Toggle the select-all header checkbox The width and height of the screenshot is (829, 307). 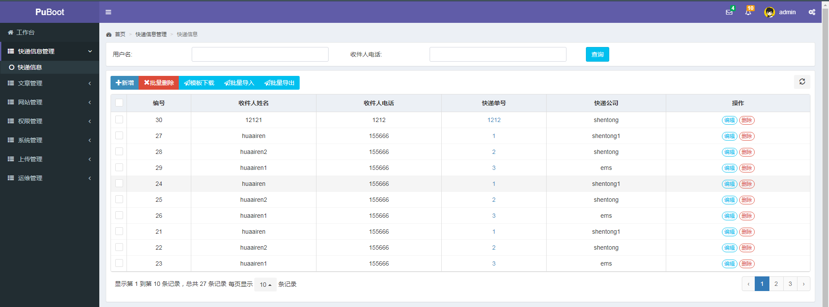click(119, 103)
